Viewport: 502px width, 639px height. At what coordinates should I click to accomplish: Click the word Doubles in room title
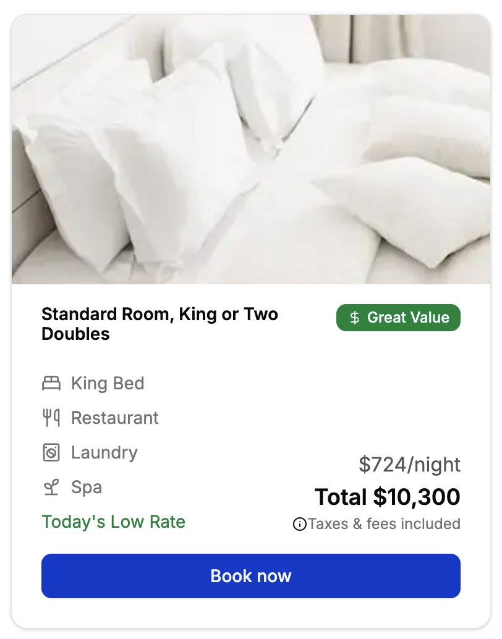pyautogui.click(x=75, y=334)
